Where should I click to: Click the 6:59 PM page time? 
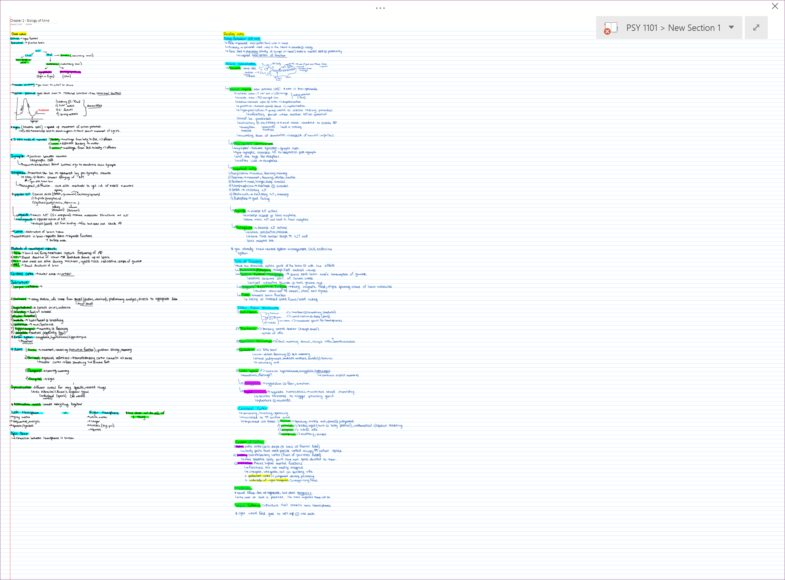(x=28, y=24)
